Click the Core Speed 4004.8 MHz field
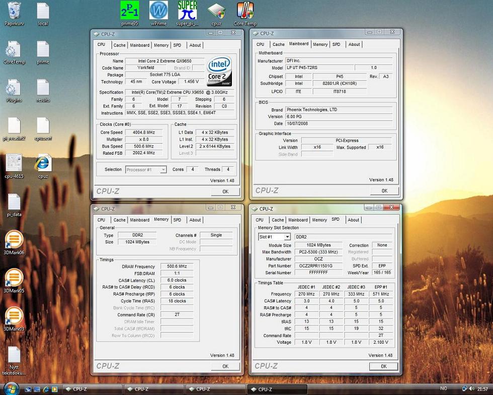The image size is (493, 395). click(144, 133)
